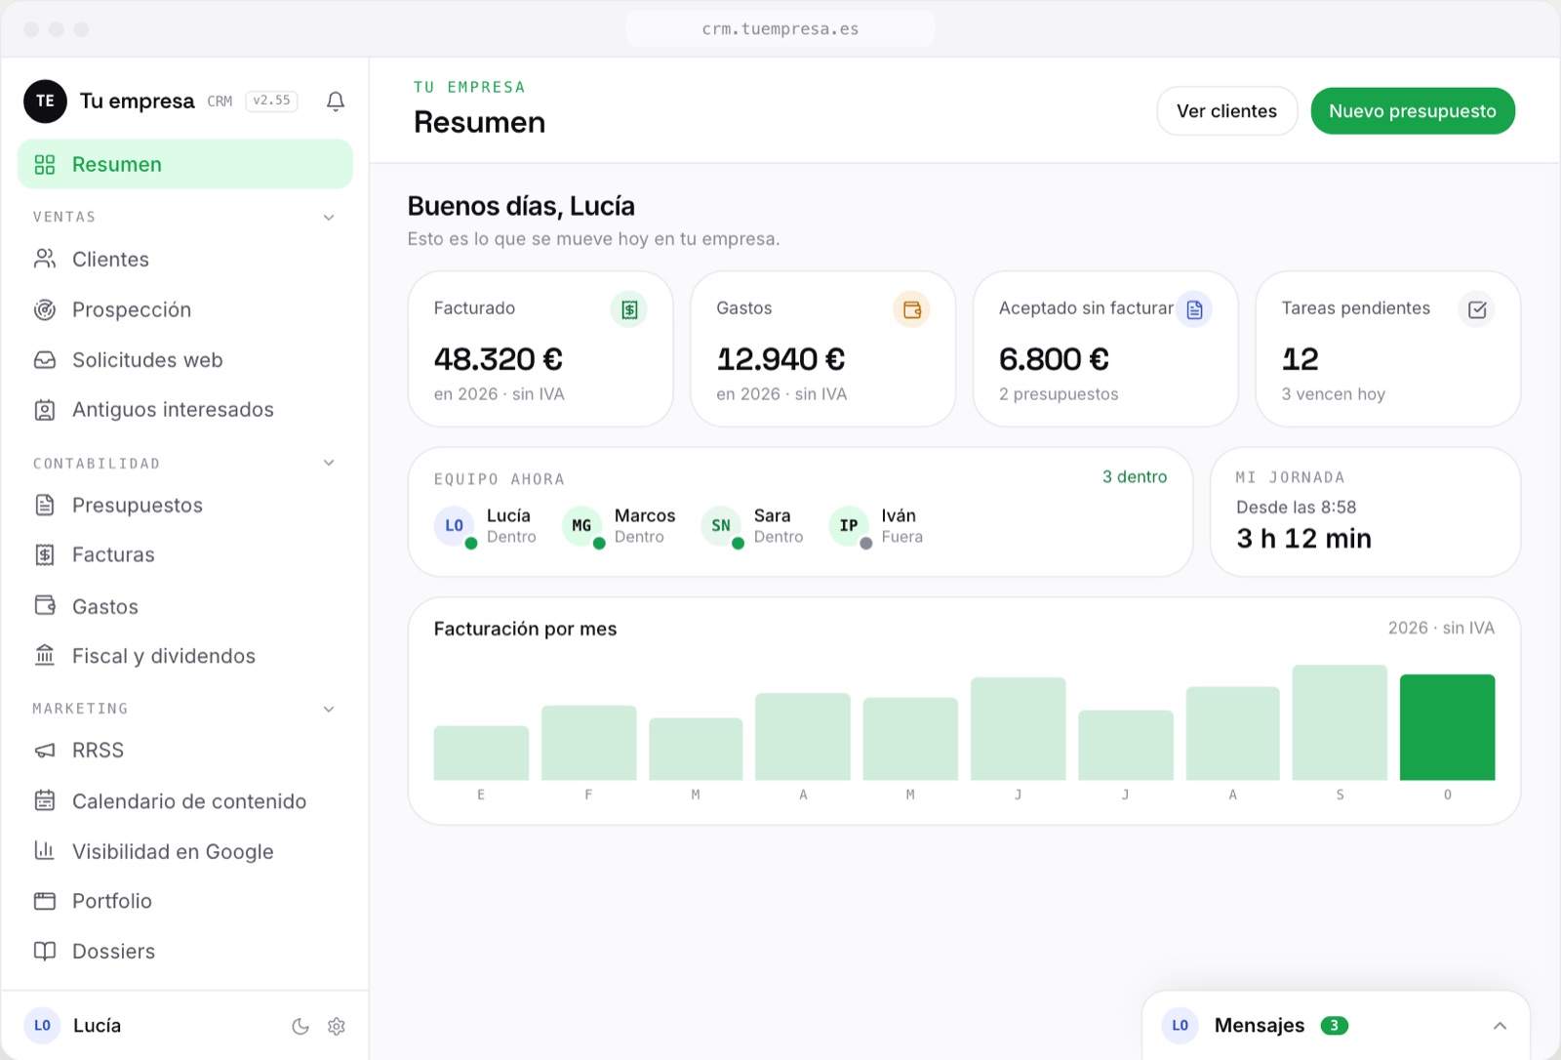Click the Facturado invoice icon

629,309
